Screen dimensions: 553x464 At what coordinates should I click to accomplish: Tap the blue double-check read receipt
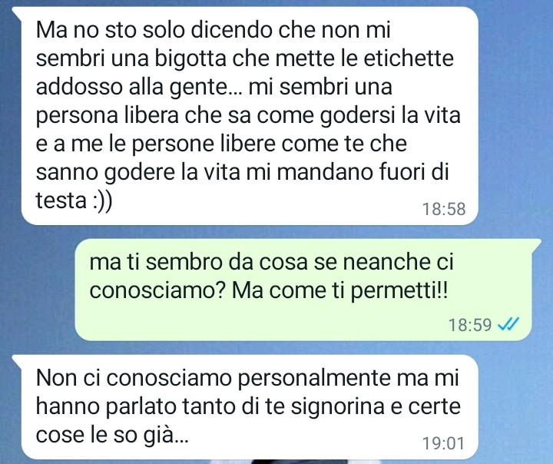click(508, 323)
